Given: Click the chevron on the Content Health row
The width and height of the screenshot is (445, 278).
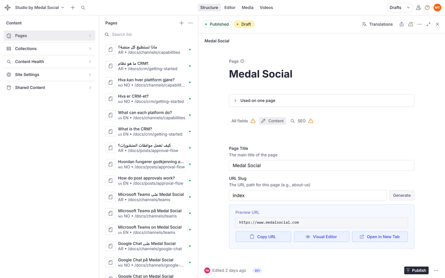Looking at the screenshot, I should click(90, 62).
